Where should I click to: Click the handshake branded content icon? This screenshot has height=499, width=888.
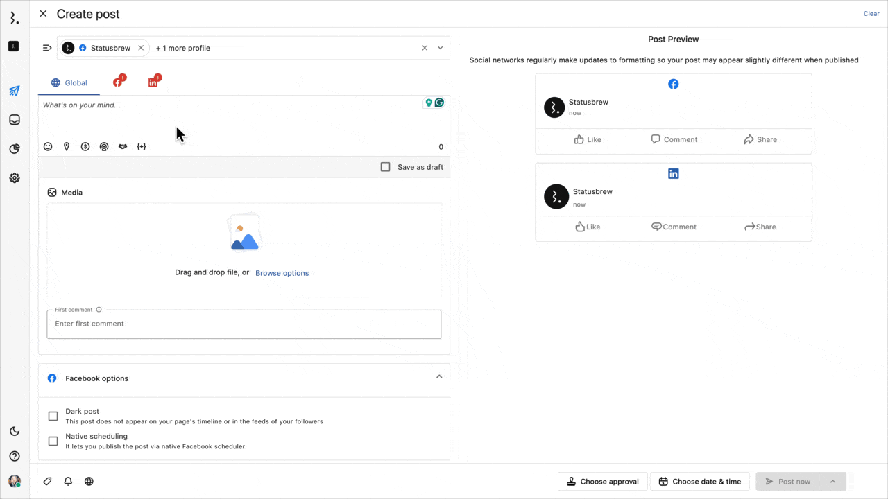(x=123, y=147)
